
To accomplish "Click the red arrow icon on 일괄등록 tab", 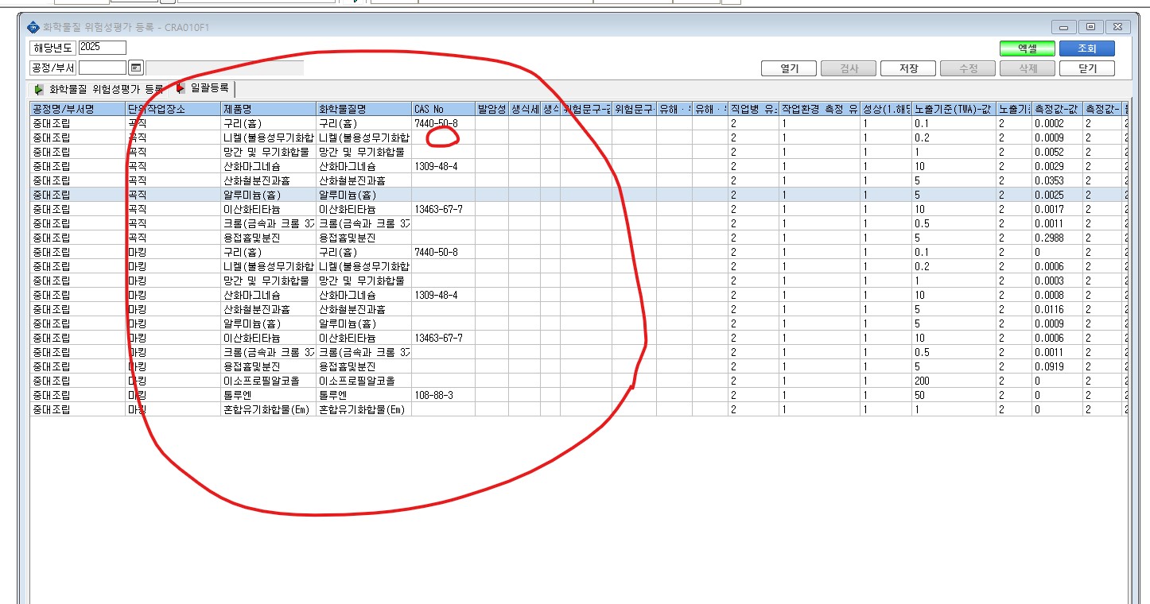I will (181, 88).
